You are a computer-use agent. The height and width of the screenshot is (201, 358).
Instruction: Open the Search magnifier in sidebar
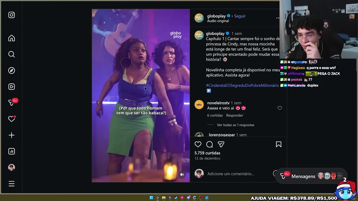click(x=11, y=54)
